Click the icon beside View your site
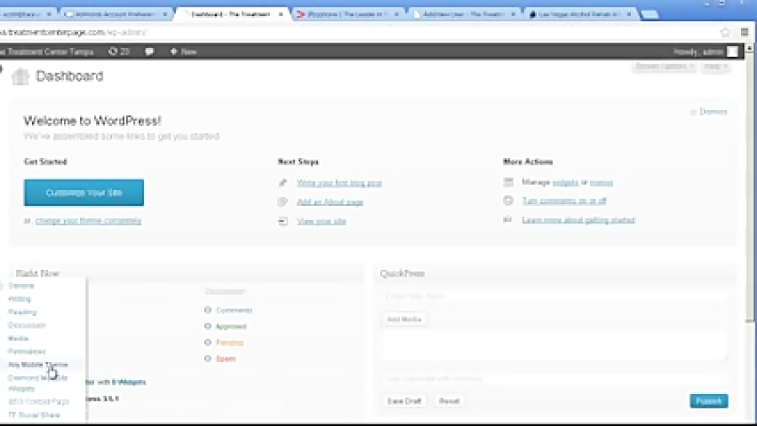The image size is (757, 426). click(283, 221)
